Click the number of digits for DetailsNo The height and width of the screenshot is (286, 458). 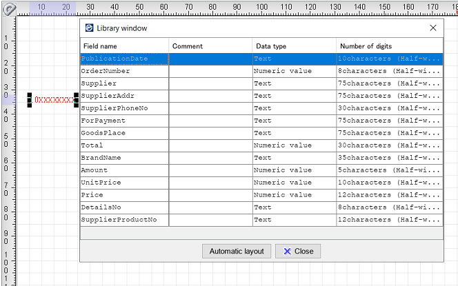[389, 207]
